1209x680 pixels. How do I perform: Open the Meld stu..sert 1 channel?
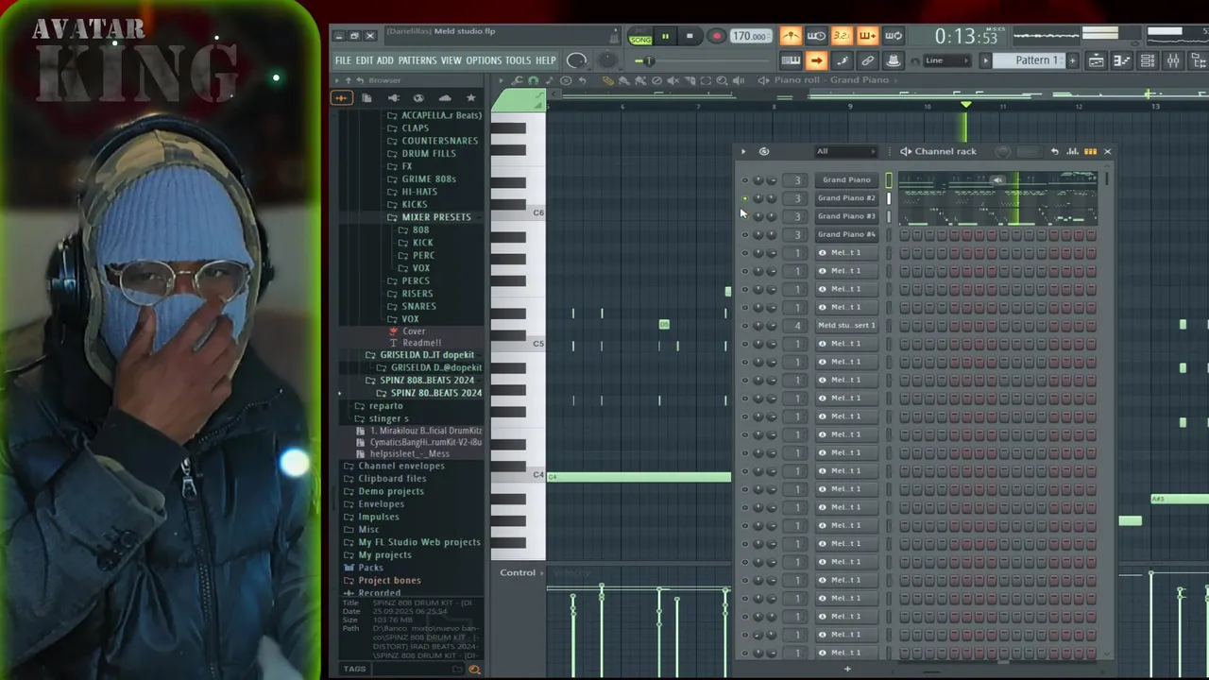coord(846,326)
